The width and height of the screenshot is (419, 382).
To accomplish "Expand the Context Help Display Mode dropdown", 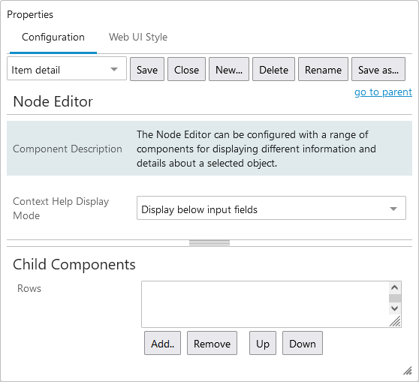I will (271, 208).
